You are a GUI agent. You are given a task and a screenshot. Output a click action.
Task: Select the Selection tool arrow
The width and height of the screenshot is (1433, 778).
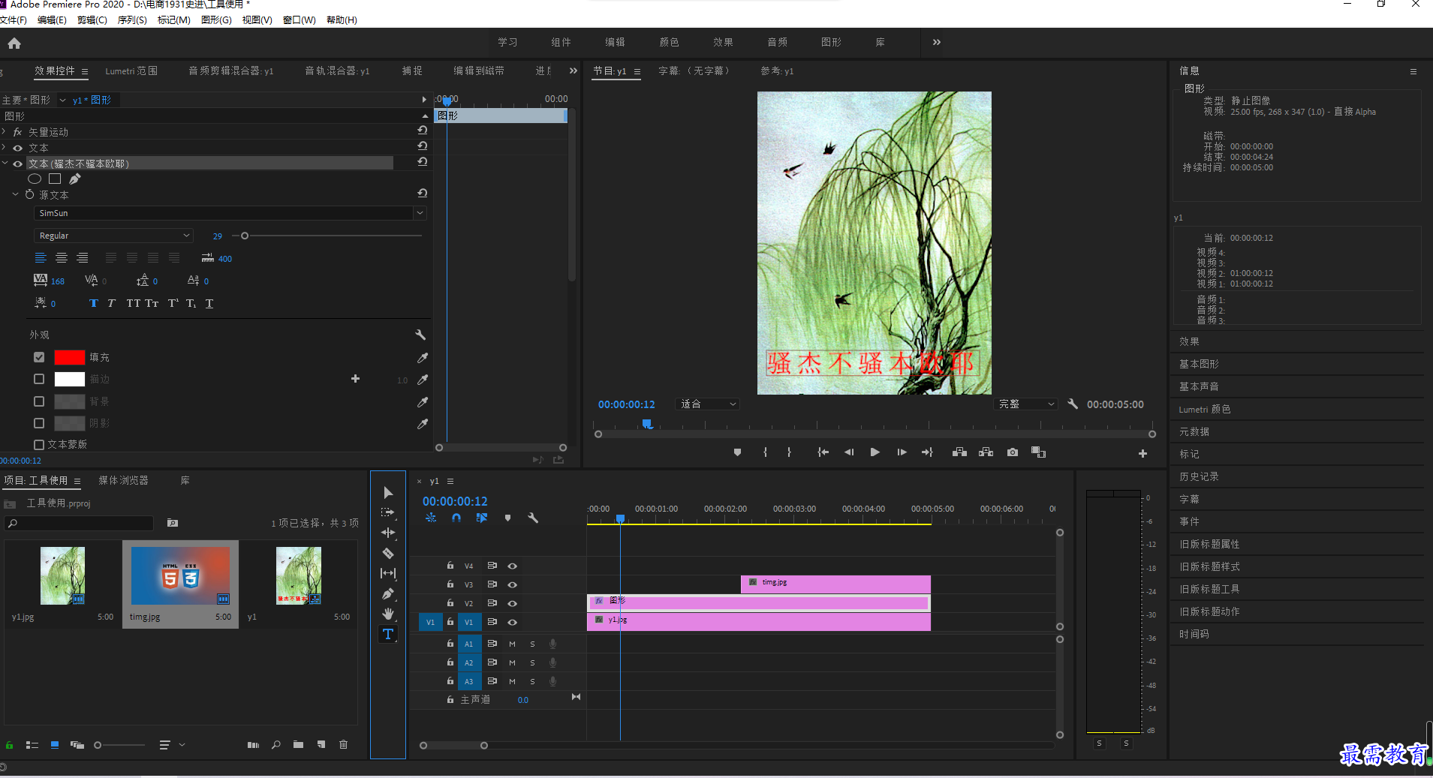(388, 493)
